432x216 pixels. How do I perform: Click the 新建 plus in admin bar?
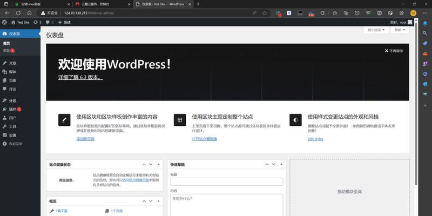coord(64,22)
